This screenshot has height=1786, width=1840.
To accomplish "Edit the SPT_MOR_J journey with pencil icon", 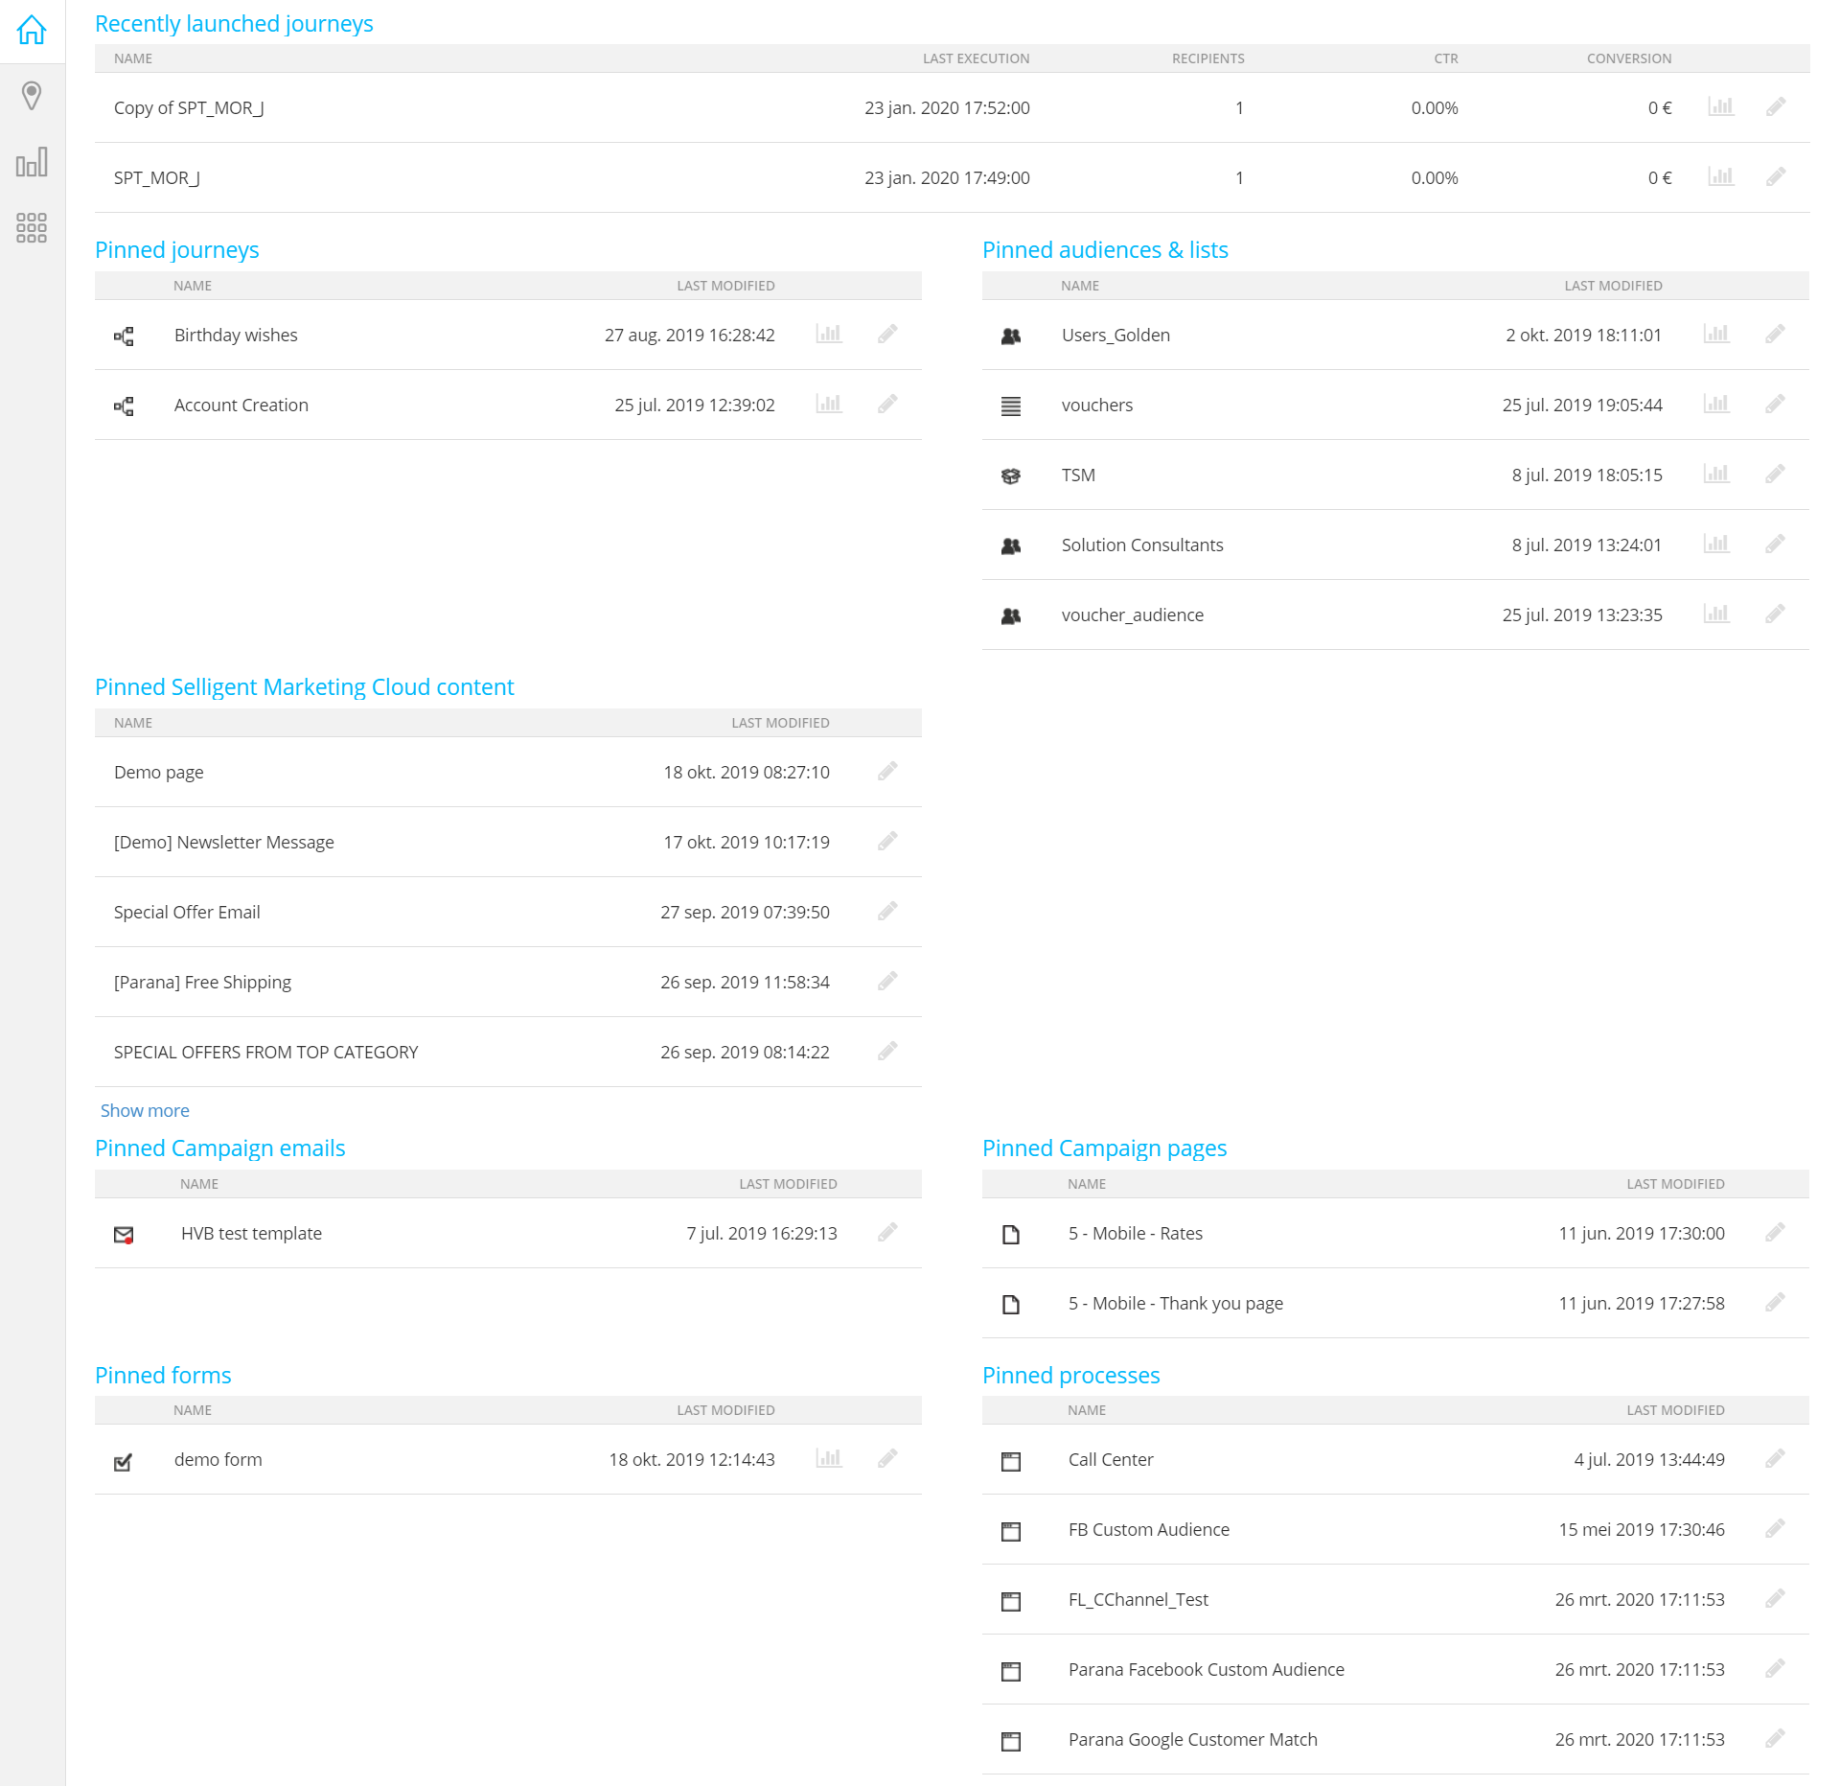I will [x=1775, y=176].
